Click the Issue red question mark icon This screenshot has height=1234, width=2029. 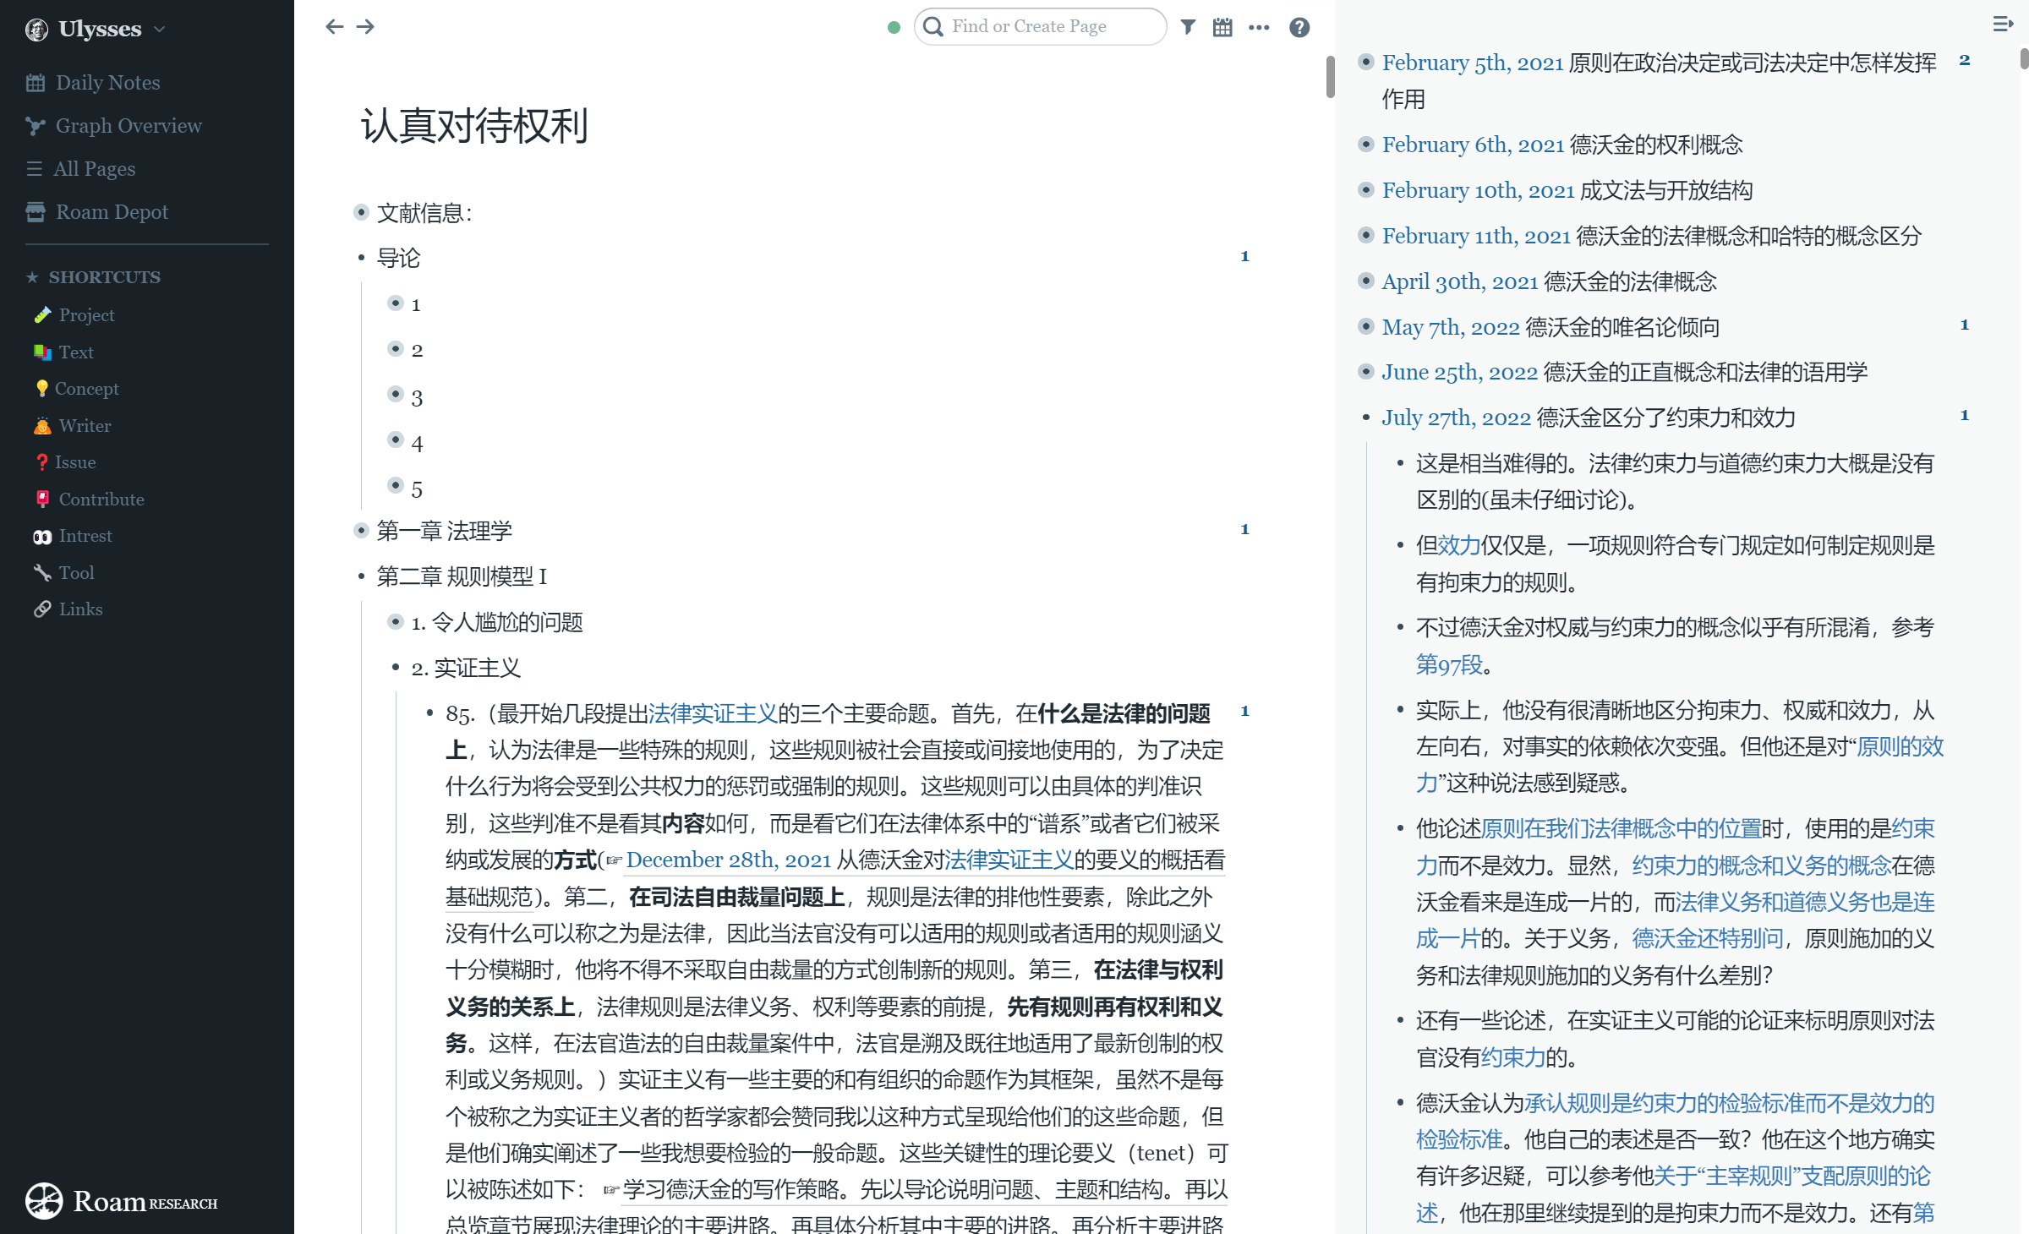tap(42, 462)
